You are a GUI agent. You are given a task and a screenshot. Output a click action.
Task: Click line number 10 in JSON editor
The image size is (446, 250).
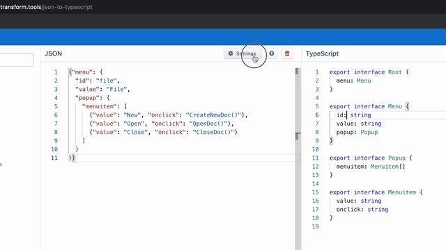pos(54,149)
